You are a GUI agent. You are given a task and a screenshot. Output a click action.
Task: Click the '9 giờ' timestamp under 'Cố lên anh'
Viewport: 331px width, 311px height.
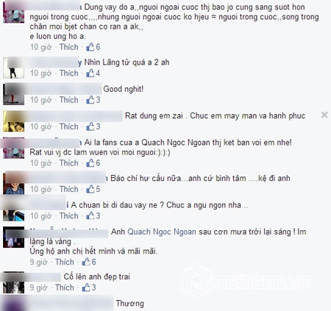pyautogui.click(x=38, y=287)
